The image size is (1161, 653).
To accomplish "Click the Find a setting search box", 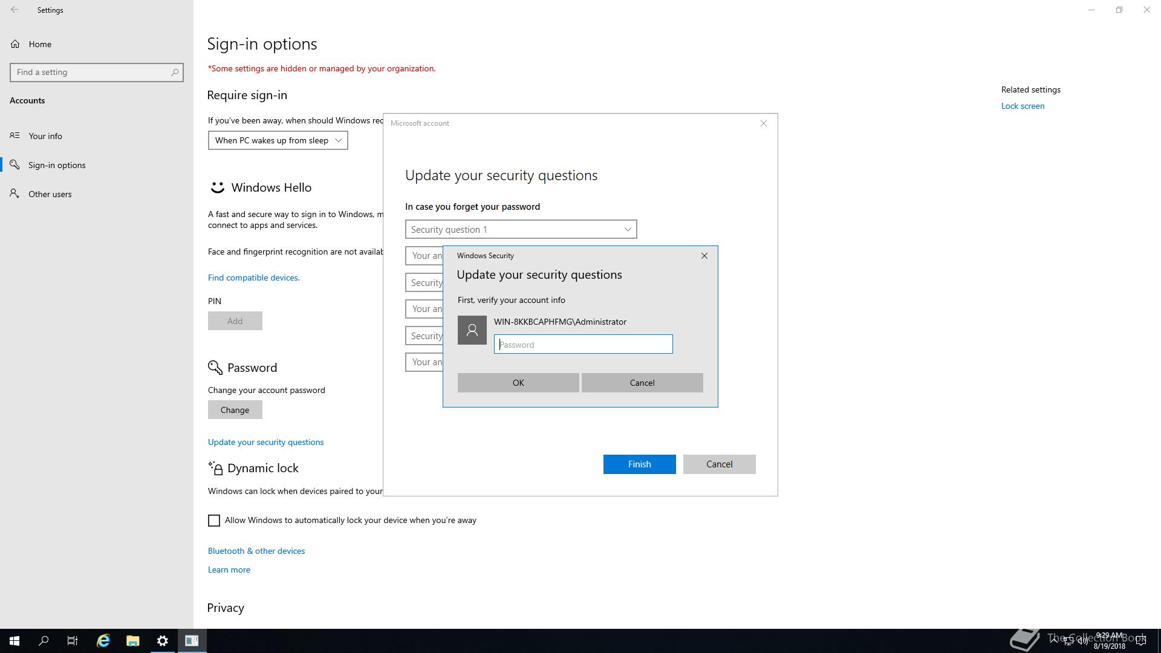I will click(97, 72).
